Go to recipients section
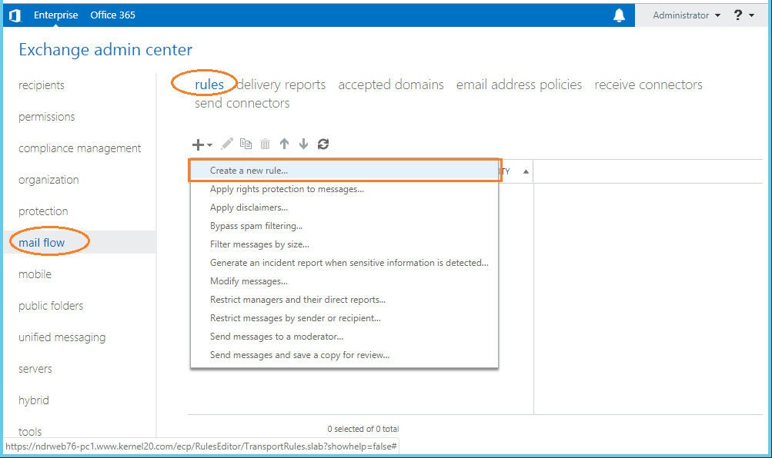Screen dimensions: 772x458 [42, 85]
